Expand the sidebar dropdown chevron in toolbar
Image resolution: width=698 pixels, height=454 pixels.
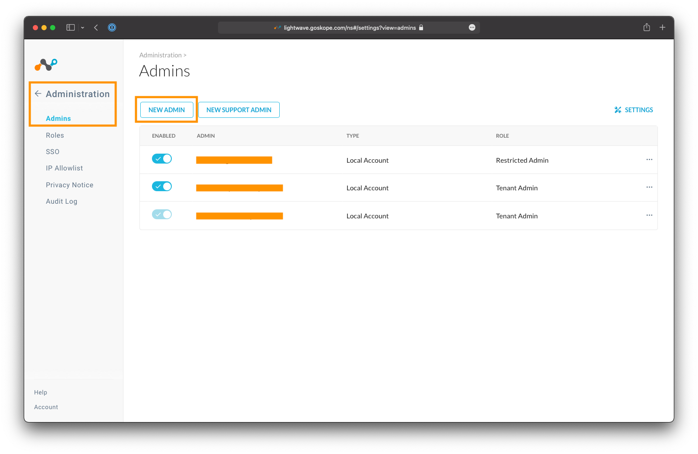(x=82, y=28)
